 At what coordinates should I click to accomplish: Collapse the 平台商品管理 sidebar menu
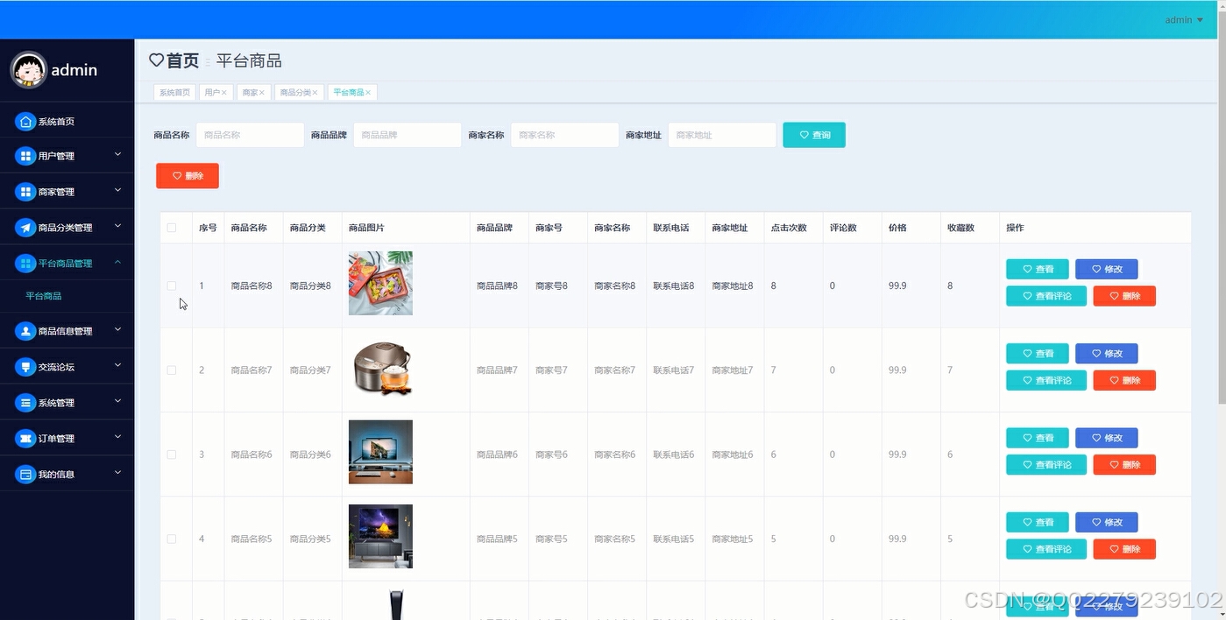click(x=118, y=262)
